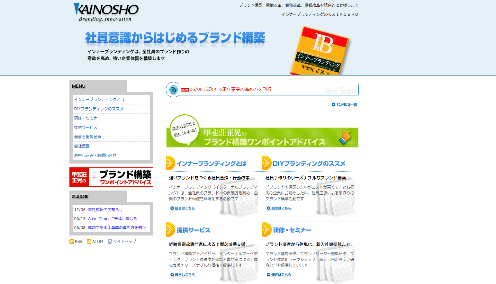Click the ブランド浸透から体現化、新入社員研修まで subtitle
The image size is (496, 284).
click(308, 244)
